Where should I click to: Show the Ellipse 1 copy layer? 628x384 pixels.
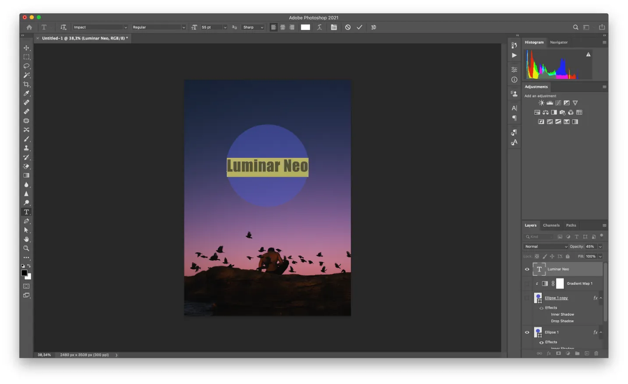(527, 298)
